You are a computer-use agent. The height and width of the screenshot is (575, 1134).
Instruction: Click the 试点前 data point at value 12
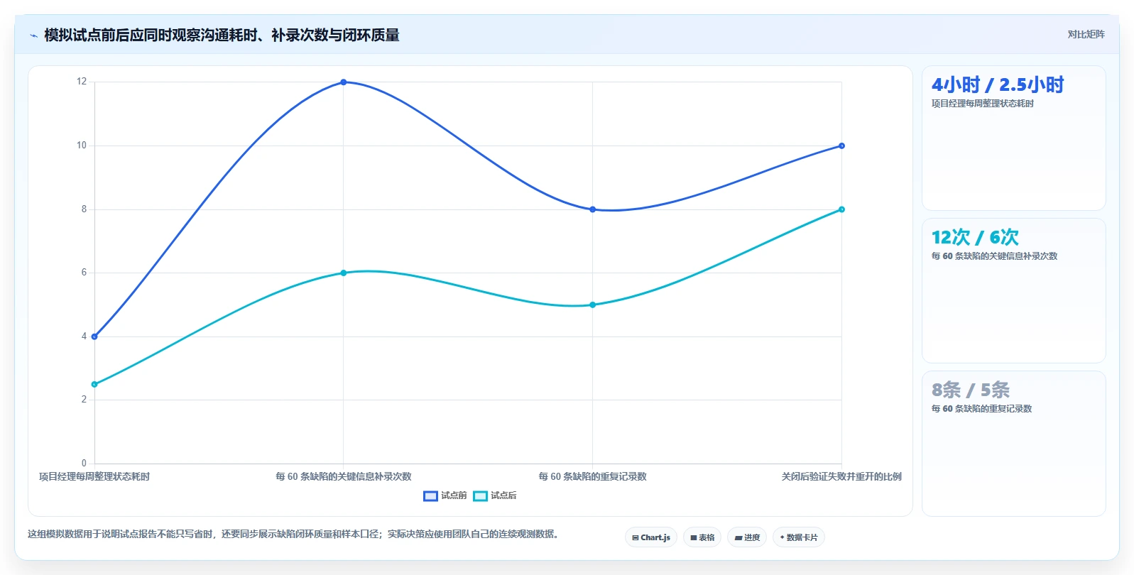pyautogui.click(x=344, y=82)
